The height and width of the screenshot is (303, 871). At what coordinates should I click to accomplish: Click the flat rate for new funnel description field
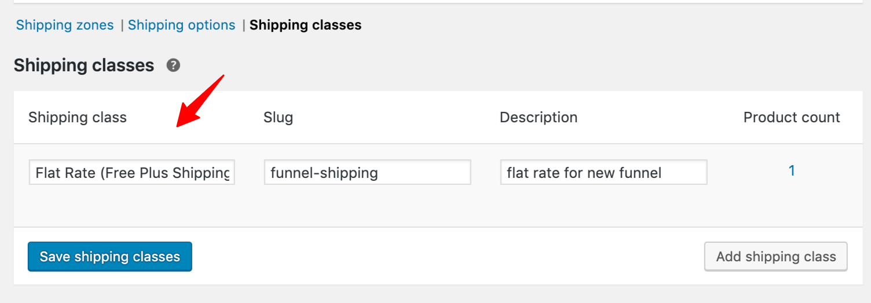click(603, 172)
